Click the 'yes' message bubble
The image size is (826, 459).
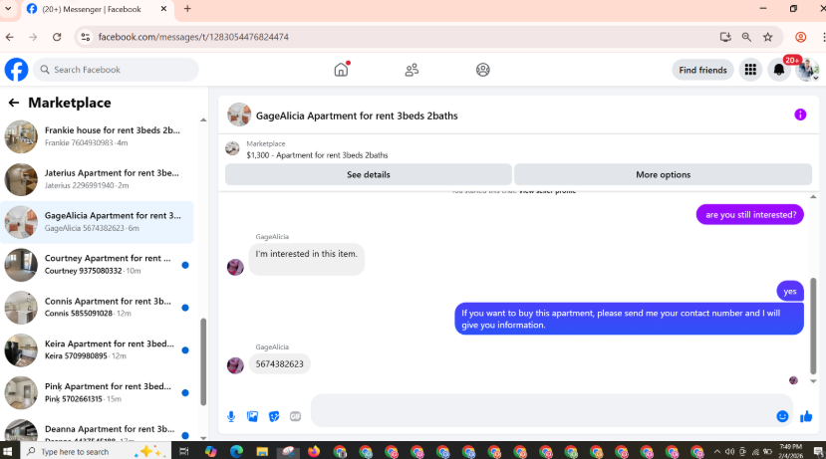[x=790, y=291]
